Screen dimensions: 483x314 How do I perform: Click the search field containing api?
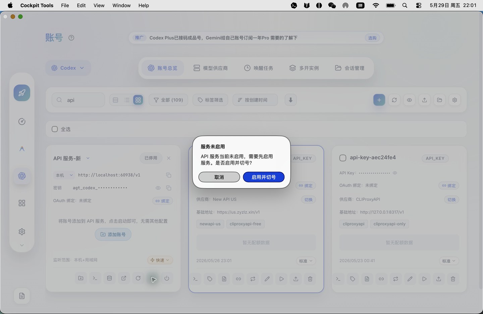[78, 100]
